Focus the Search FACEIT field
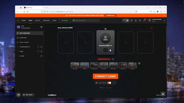Viewport: 184px width, 103px height. click(x=86, y=20)
